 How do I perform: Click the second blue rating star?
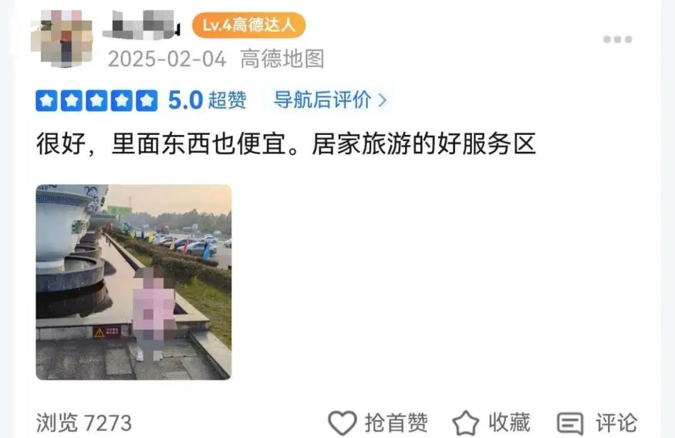click(71, 101)
